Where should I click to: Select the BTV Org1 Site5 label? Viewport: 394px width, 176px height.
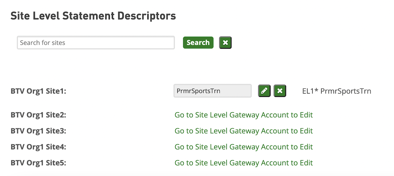38,163
